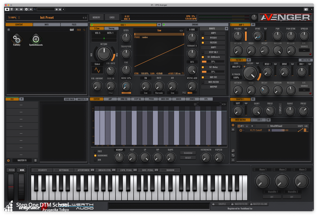This screenshot has height=216, width=318.
Task: Open the Factory content library icon
Action: (17, 39)
